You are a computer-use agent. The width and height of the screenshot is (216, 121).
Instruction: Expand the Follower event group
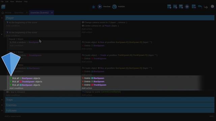point(2,111)
